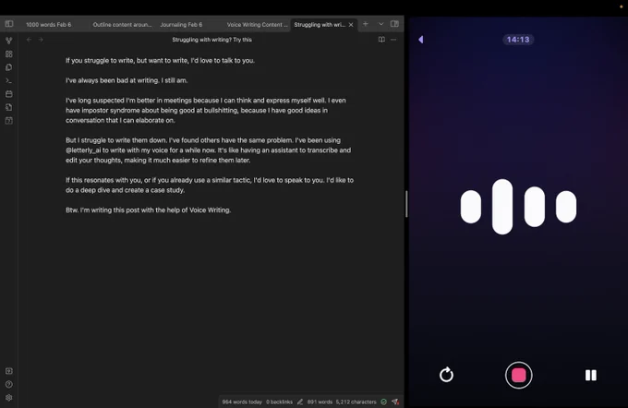Viewport: 628px width, 408px height.
Task: Open the canvas grid ribbon icon
Action: click(9, 54)
